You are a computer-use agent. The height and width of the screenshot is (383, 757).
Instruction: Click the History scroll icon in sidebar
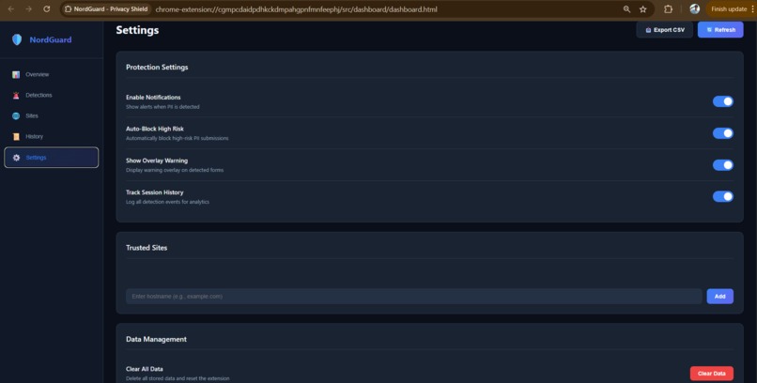(x=16, y=137)
